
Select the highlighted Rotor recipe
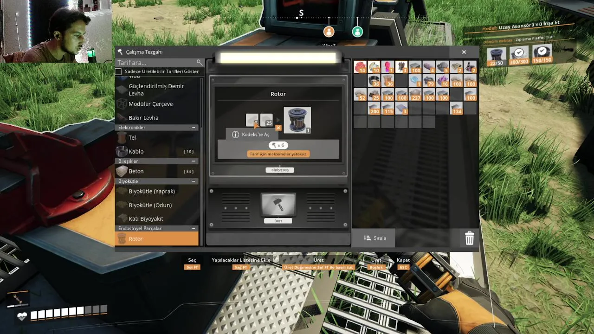click(157, 239)
